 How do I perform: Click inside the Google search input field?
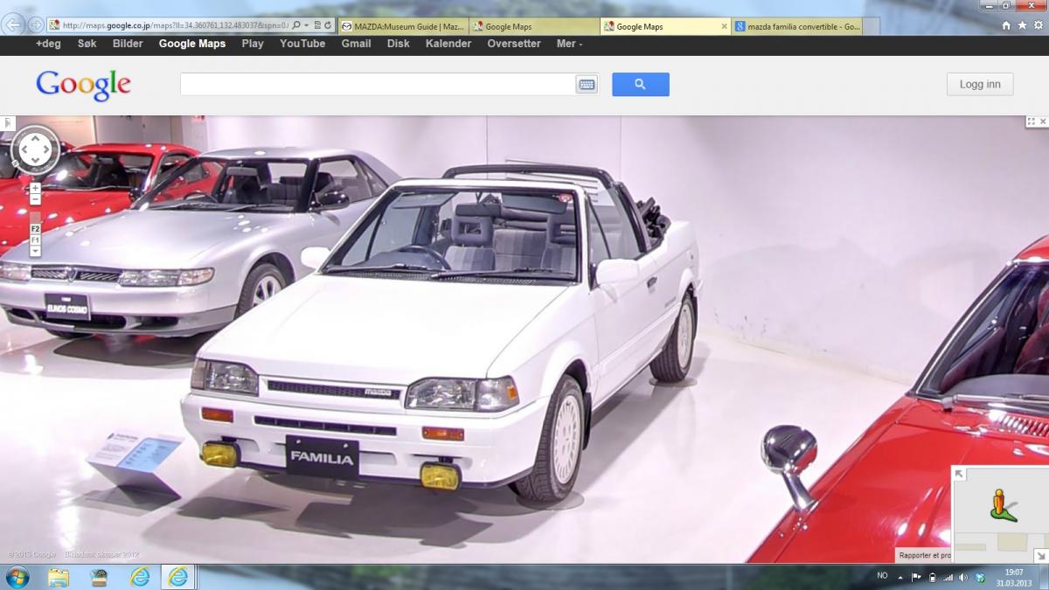point(377,85)
